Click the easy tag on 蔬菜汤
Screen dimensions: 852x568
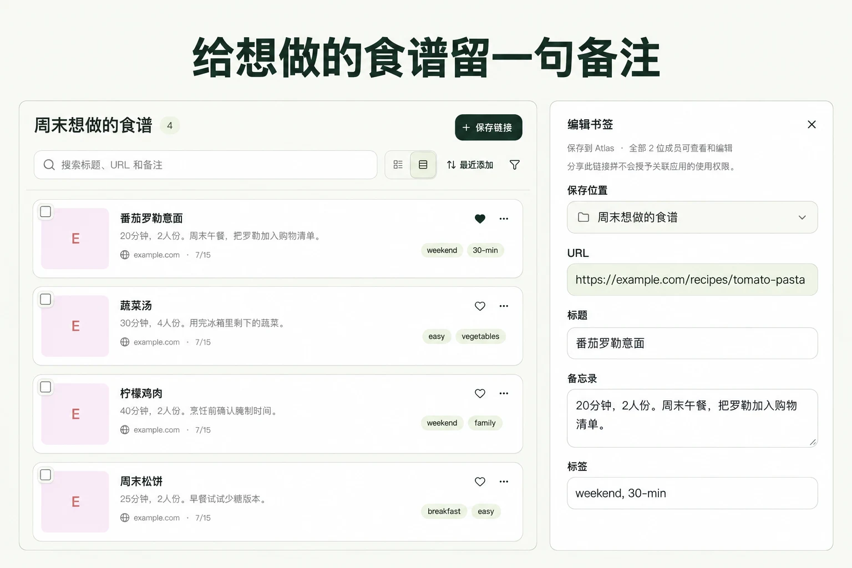[437, 337]
